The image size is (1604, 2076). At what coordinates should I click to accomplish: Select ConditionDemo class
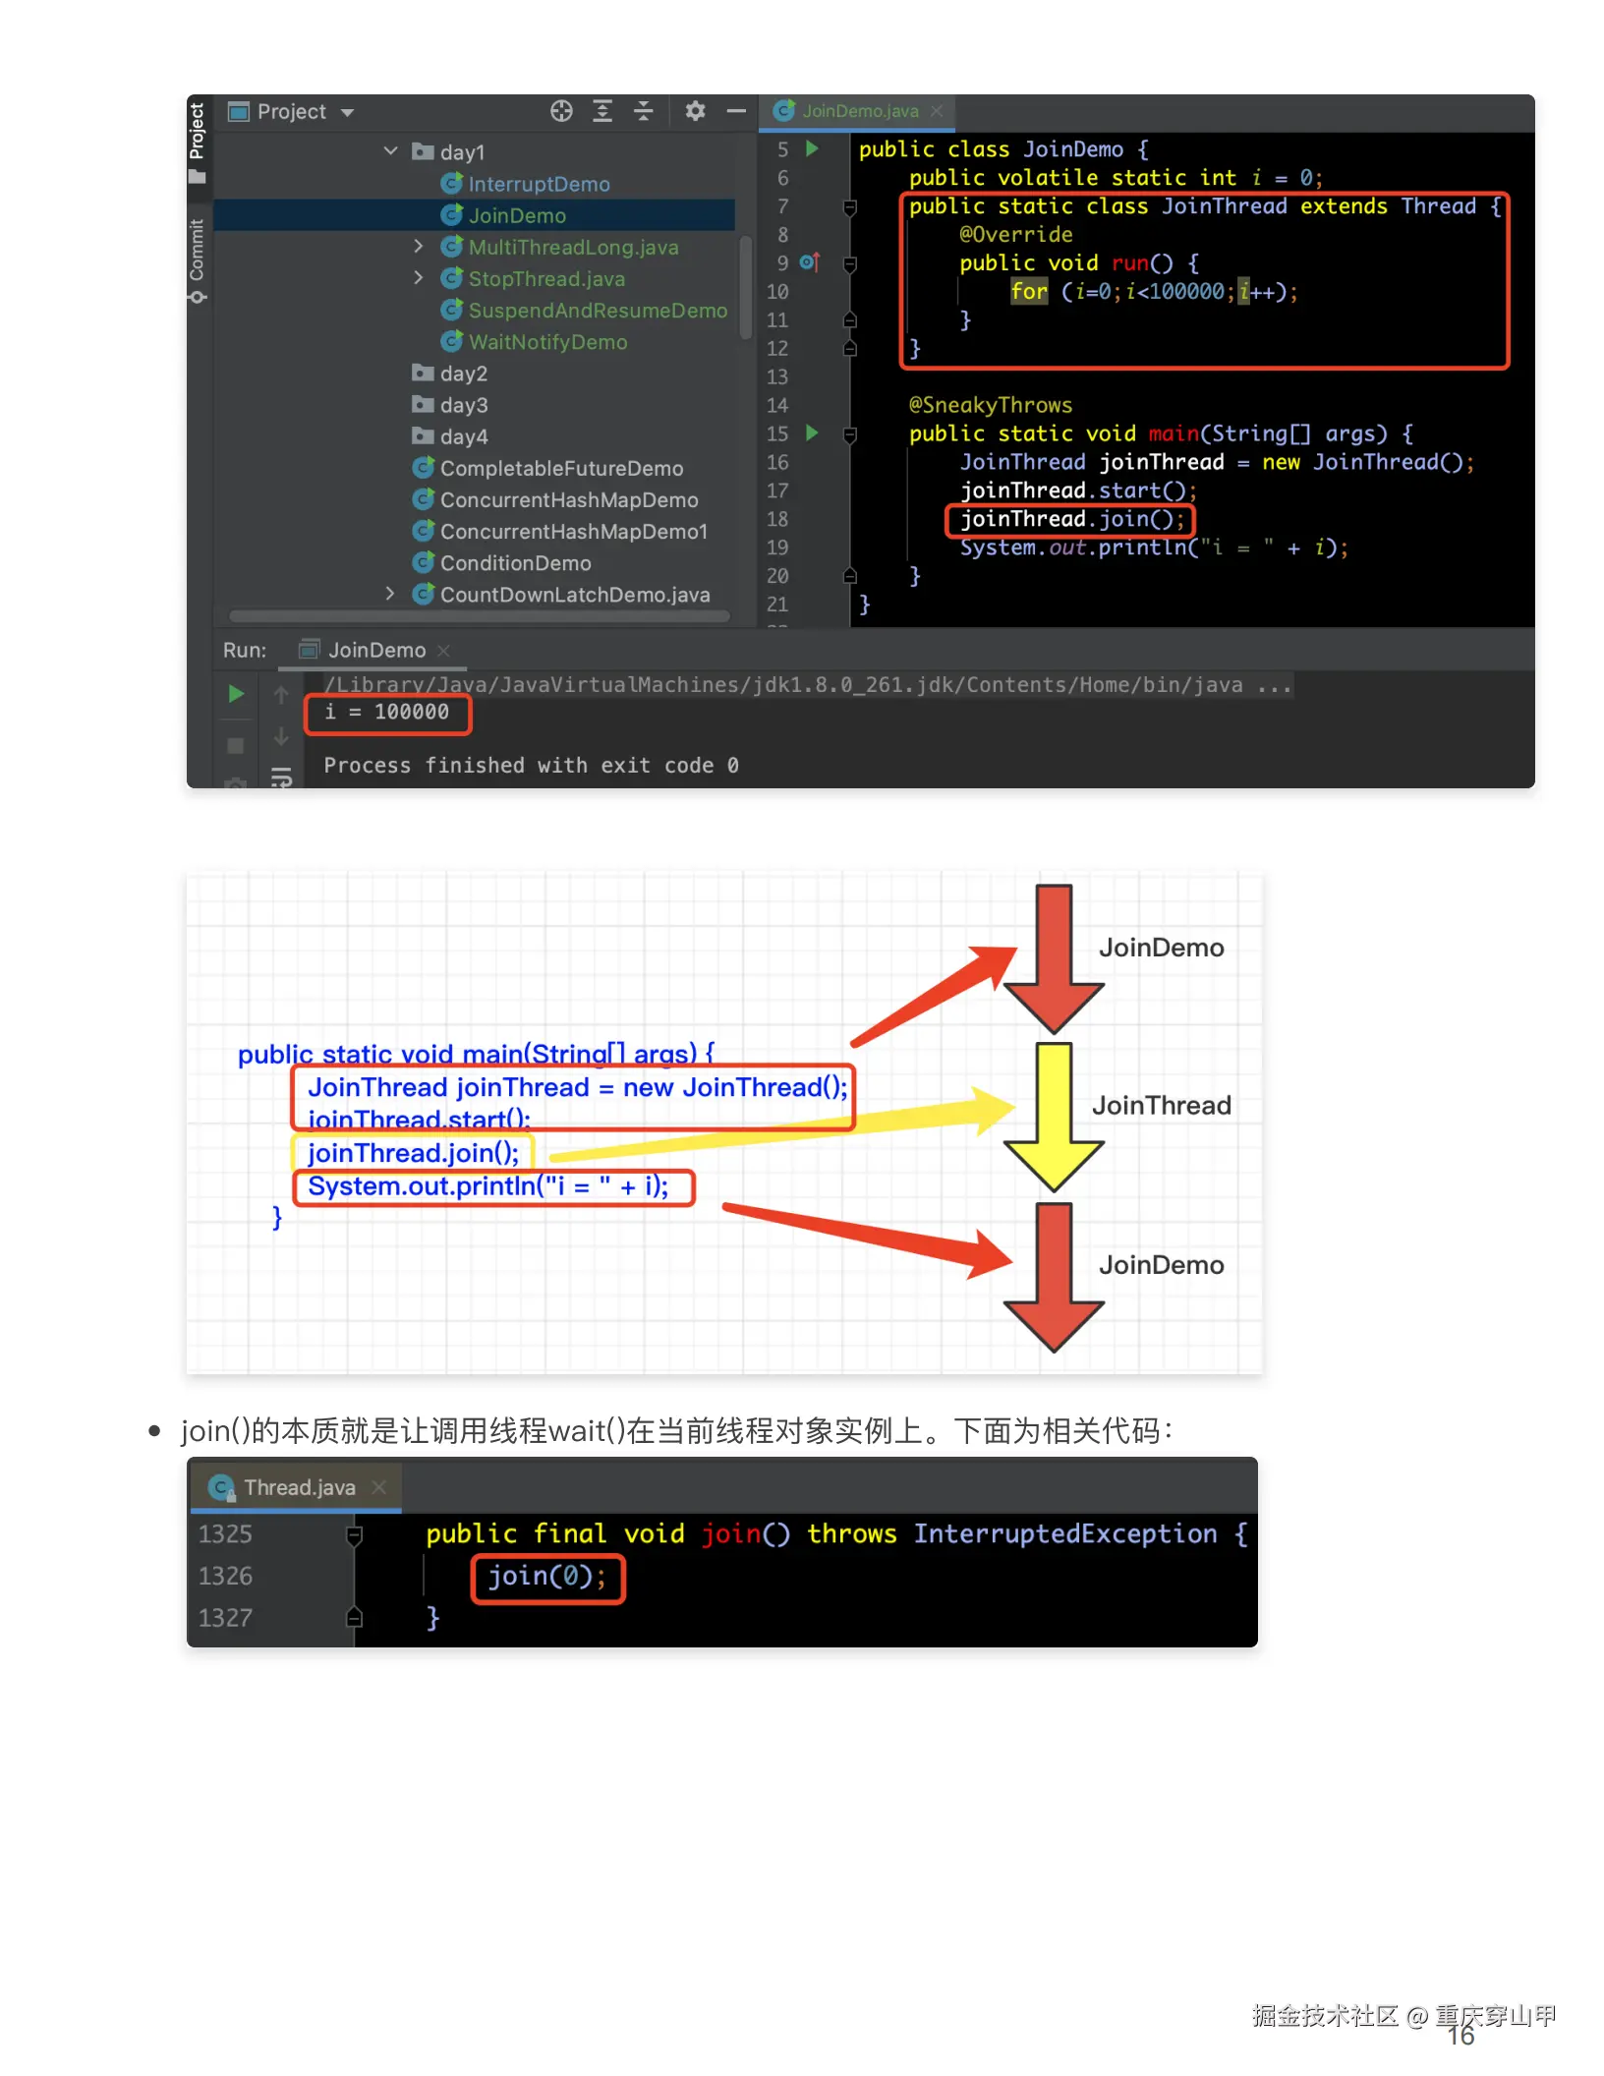502,562
